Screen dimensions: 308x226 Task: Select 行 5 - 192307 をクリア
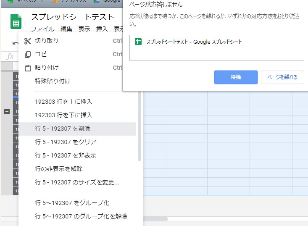(66, 142)
